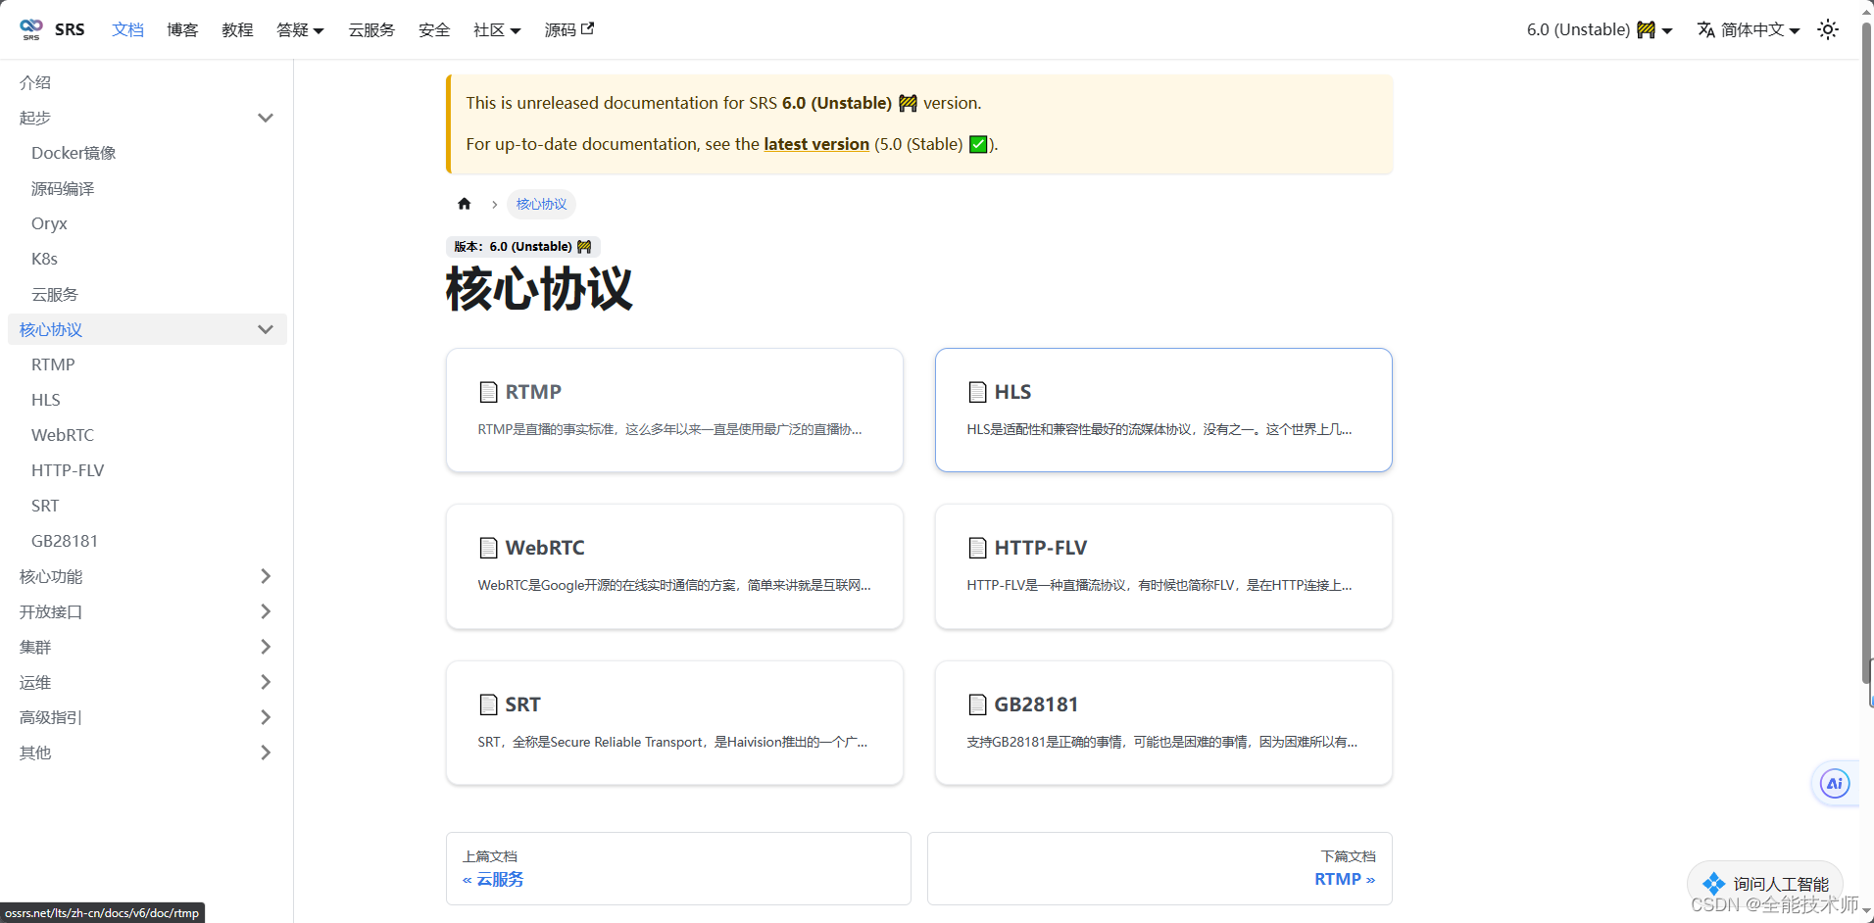Viewport: 1874px width, 923px height.
Task: Open the 介绍 sidebar item
Action: (x=147, y=82)
